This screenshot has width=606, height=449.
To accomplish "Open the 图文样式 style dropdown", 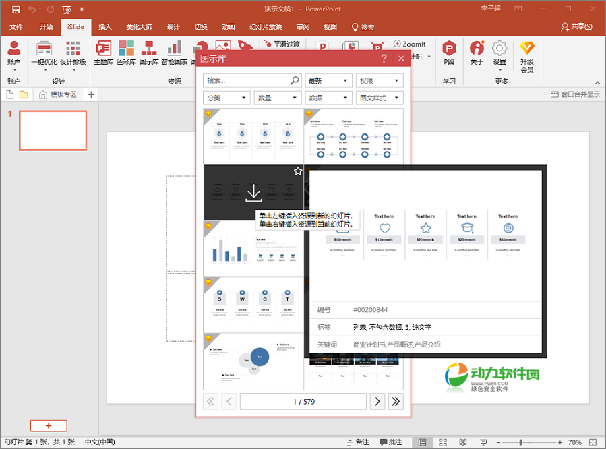I will [380, 97].
